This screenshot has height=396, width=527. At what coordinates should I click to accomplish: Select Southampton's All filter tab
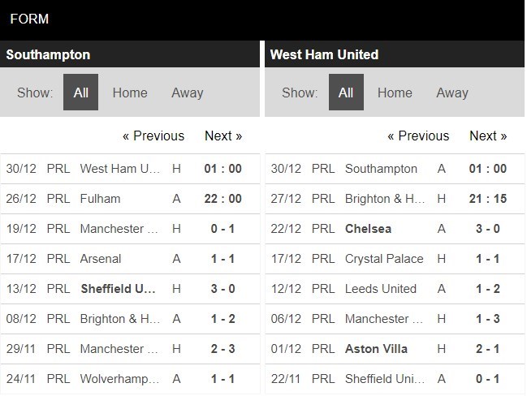[80, 93]
